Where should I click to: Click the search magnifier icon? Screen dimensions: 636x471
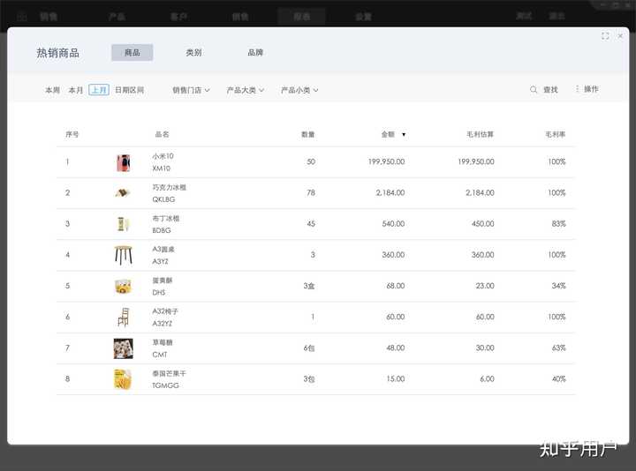534,89
